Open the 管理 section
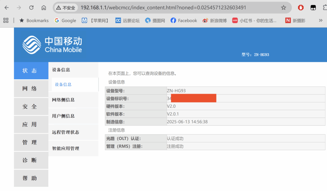Viewport: 327px width, 191px height. pyautogui.click(x=31, y=142)
